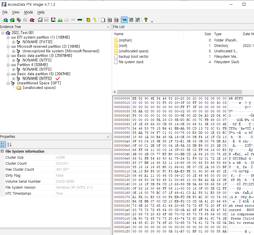The image size is (254, 235).
Task: Open the Help menu
Action: coord(41,12)
